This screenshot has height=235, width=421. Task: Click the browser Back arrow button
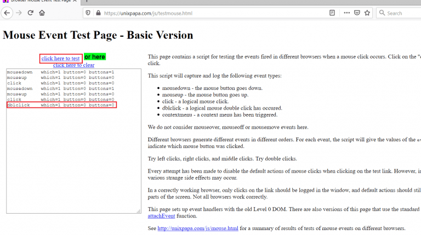coord(8,13)
